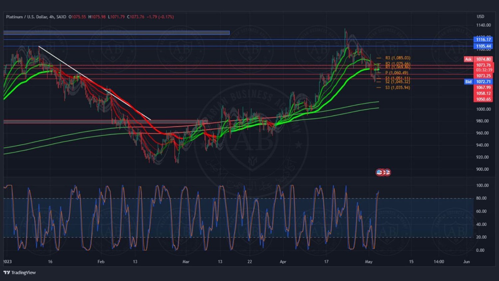Screen dimensions: 499x281
Task: Select the blue rectangle zone near top
Action: pos(116,33)
